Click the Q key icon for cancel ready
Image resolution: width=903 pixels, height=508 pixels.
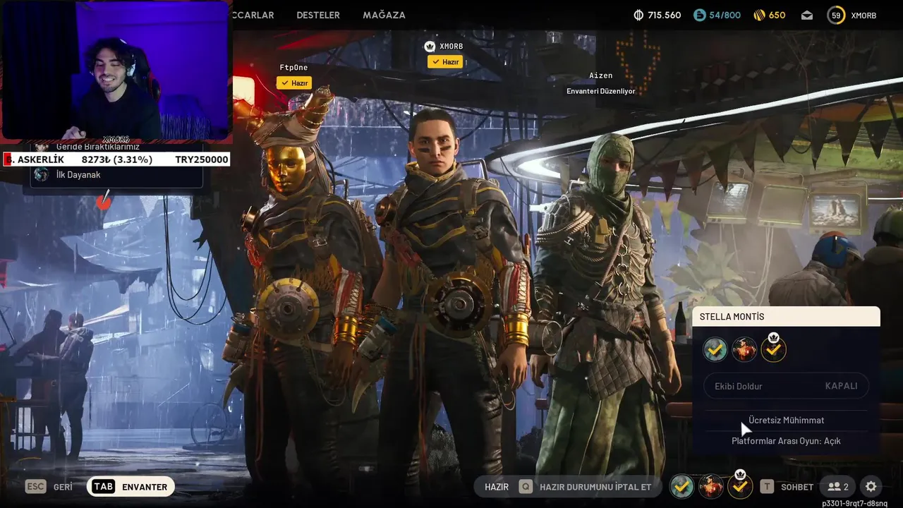(526, 487)
